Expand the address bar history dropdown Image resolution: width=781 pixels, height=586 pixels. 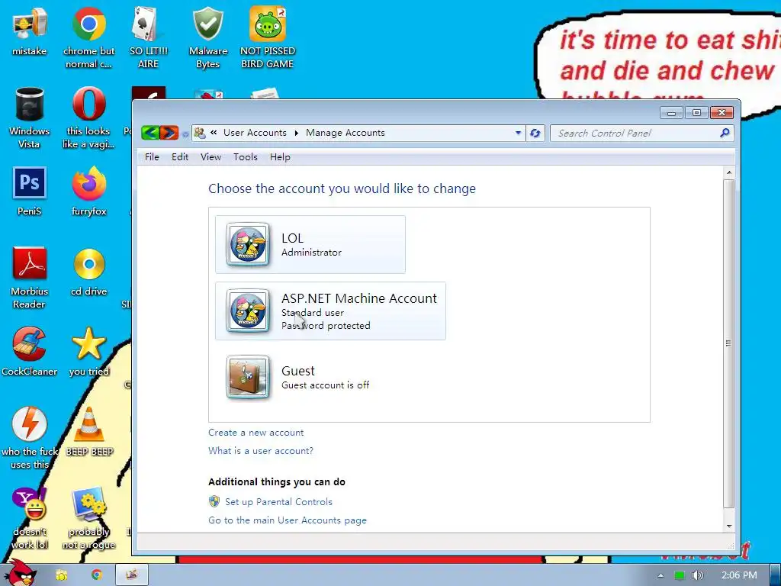coord(518,133)
